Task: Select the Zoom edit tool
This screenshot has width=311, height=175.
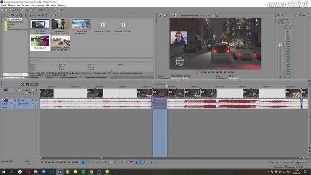Action: tap(97, 162)
